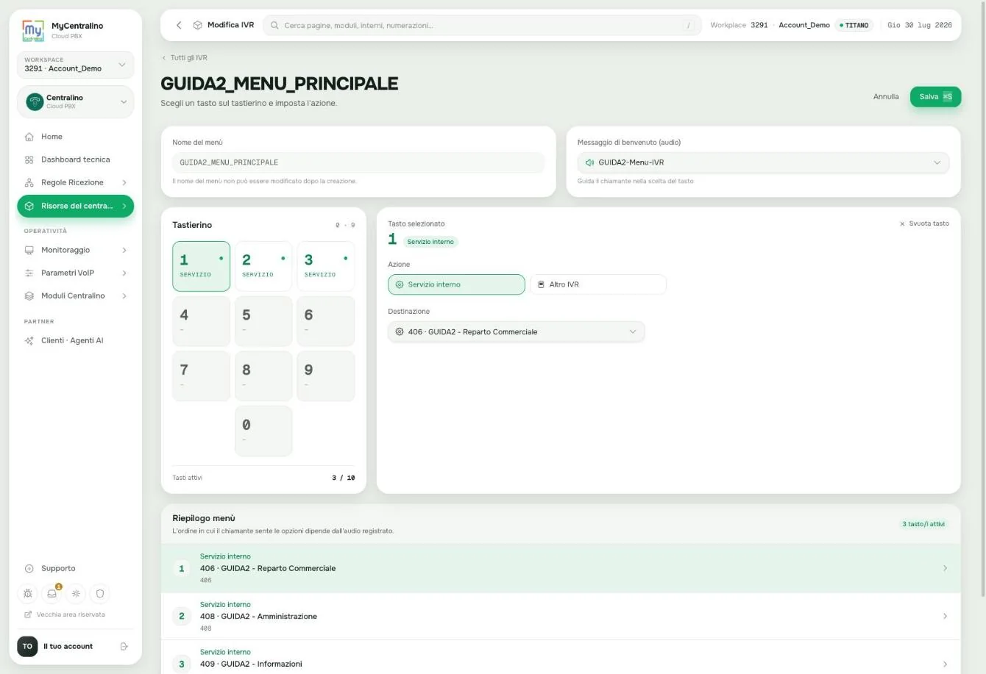Select empty keypad key 7

(x=201, y=376)
